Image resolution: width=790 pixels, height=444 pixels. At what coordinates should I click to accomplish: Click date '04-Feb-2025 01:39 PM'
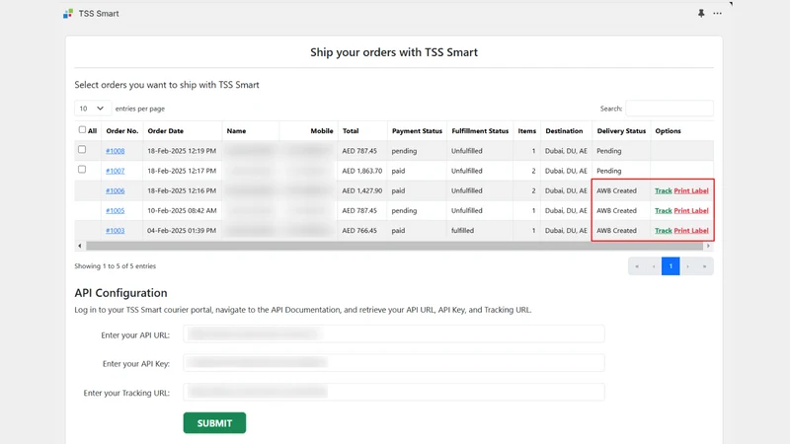click(x=182, y=231)
